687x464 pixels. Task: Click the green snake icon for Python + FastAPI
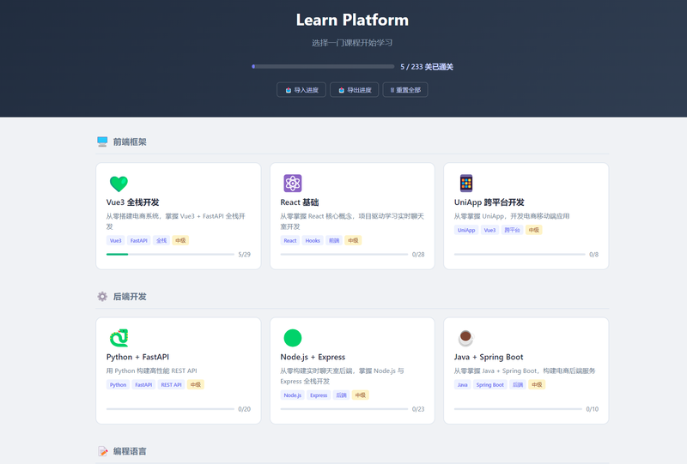tap(119, 338)
